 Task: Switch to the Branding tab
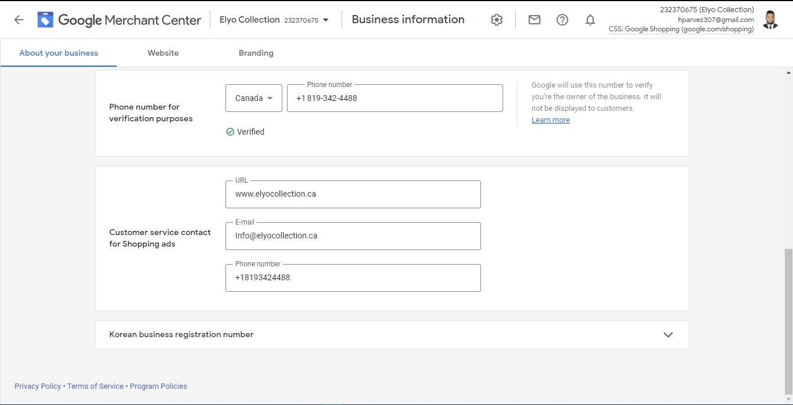[x=256, y=53]
